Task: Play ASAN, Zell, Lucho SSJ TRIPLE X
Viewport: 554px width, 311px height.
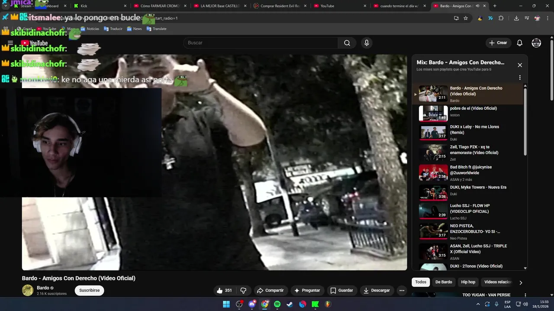Action: pyautogui.click(x=467, y=252)
